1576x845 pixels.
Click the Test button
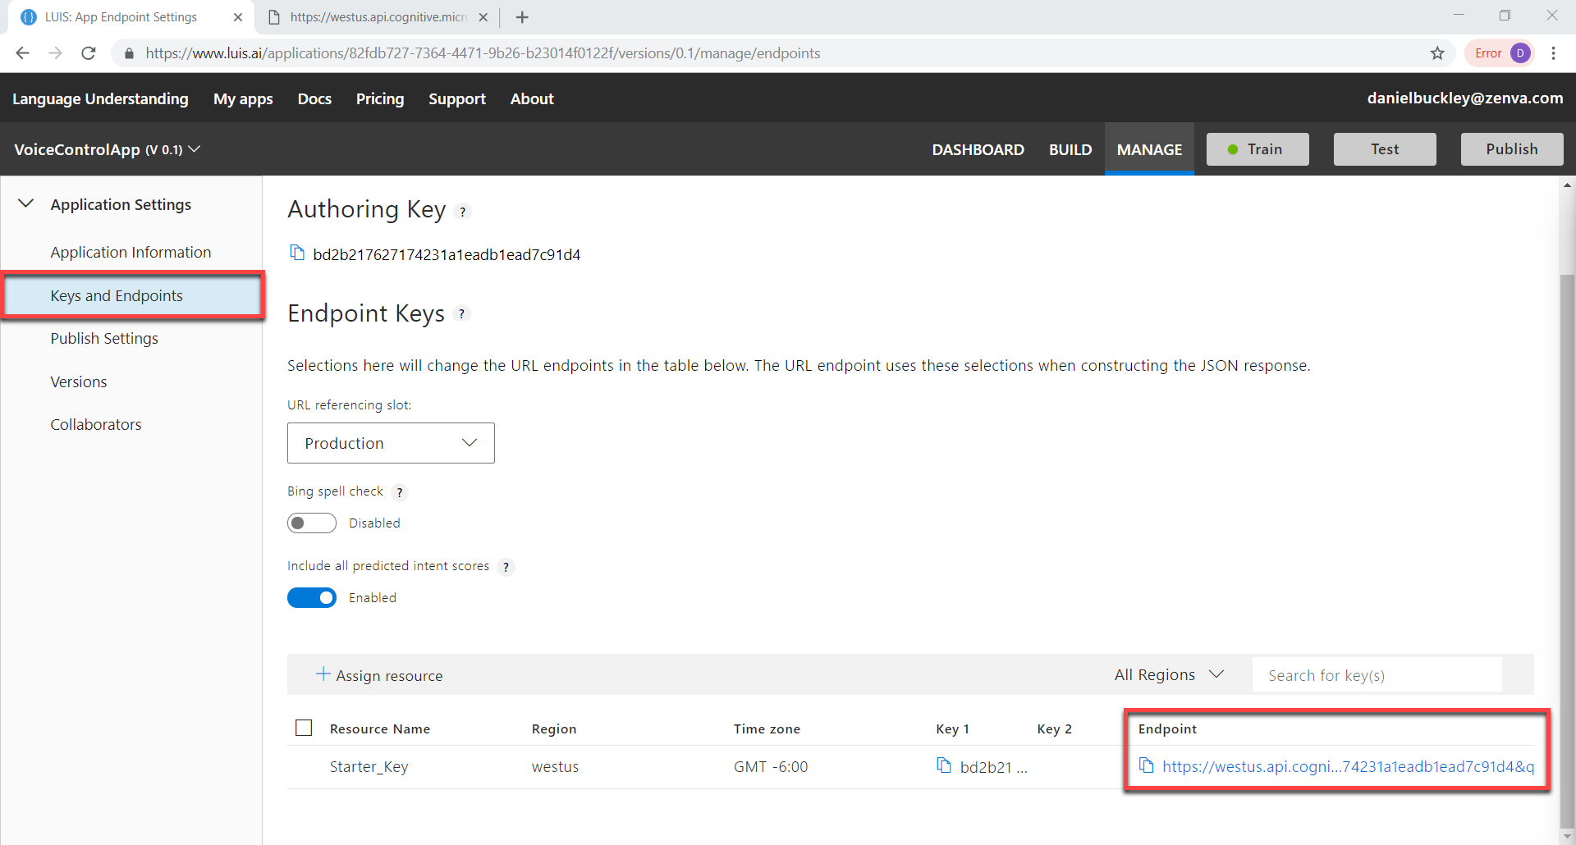(x=1385, y=149)
